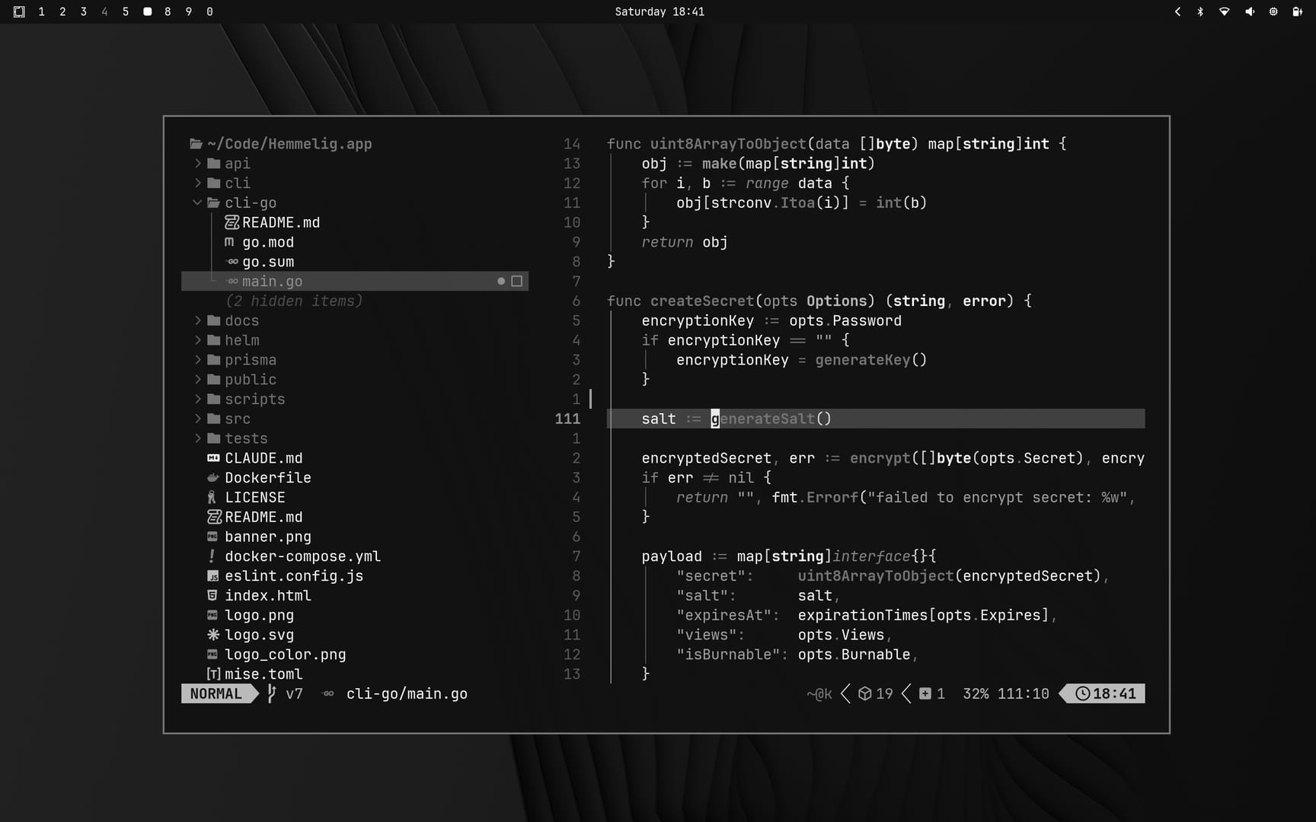Toggle the square marker on main.go row
The height and width of the screenshot is (822, 1316).
[517, 282]
